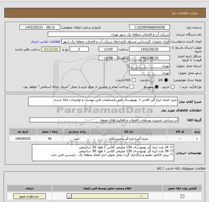The image size is (209, 202).
Task: Click the buyer notes scroll-up arrow
Action: point(171,147)
